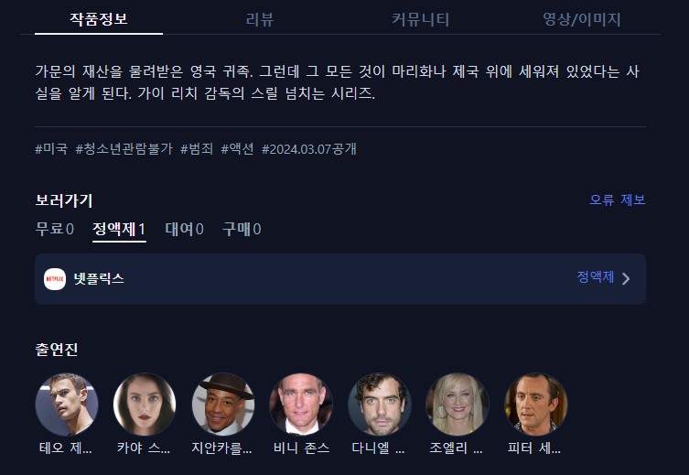Open the 넷플릭스 streaming row
The image size is (689, 475).
pos(340,279)
